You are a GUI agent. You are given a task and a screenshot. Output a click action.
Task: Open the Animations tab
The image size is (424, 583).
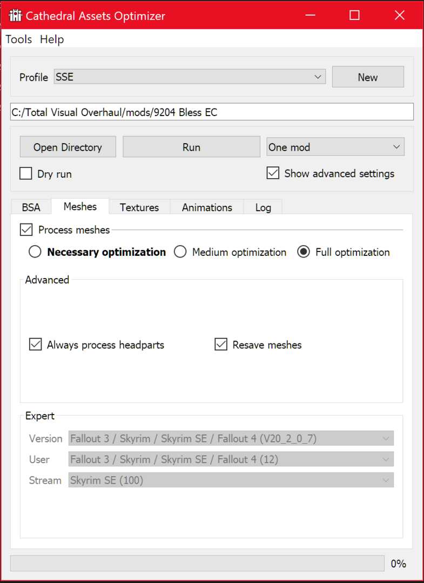(x=207, y=207)
